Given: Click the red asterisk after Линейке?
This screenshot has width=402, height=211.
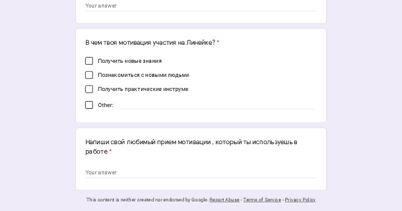Looking at the screenshot, I should [x=218, y=42].
